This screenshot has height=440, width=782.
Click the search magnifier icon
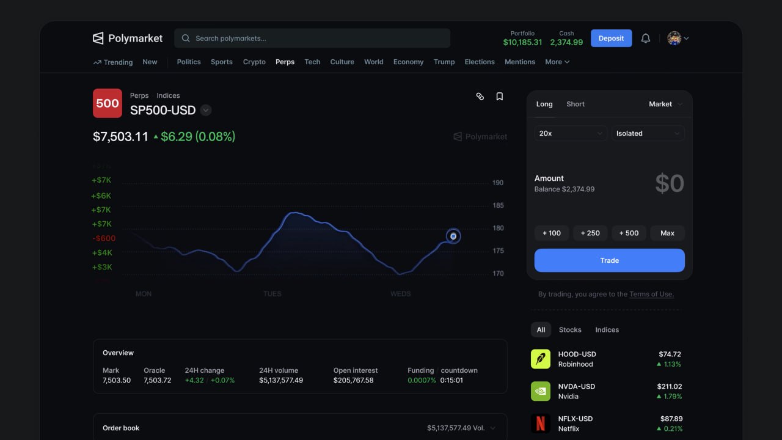[x=186, y=38]
